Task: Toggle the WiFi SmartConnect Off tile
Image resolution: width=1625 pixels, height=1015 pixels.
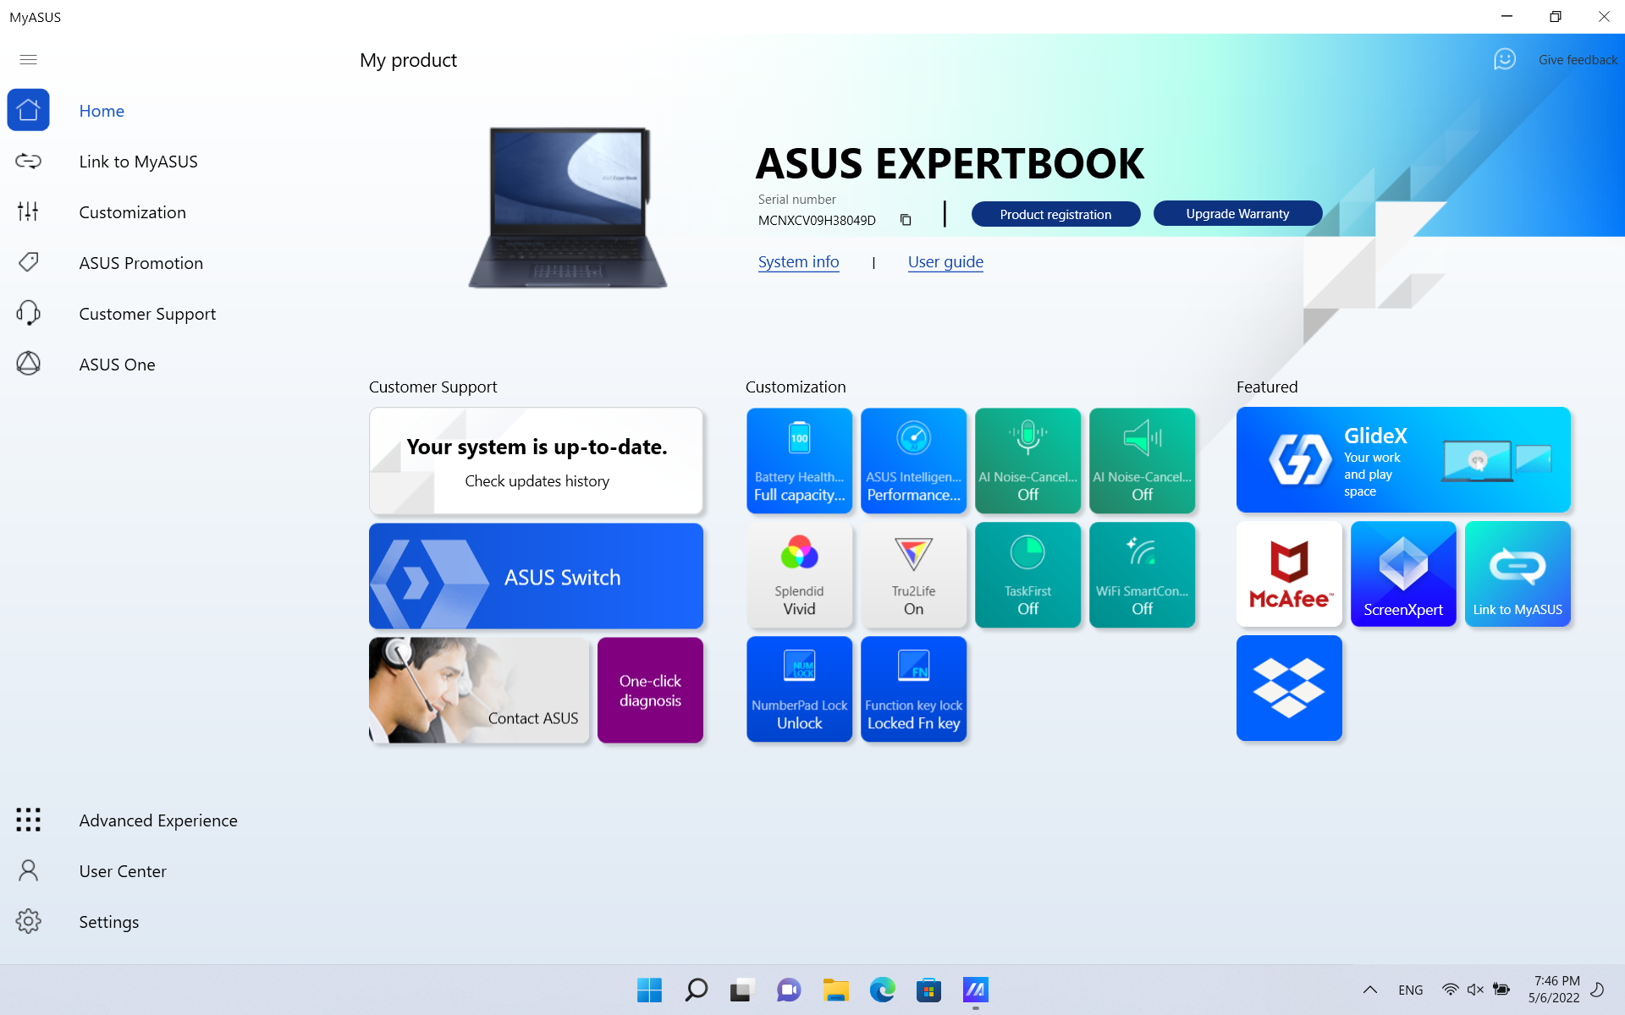Action: coord(1142,575)
